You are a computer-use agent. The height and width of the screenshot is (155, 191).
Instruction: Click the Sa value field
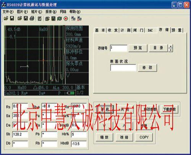pos(20,116)
